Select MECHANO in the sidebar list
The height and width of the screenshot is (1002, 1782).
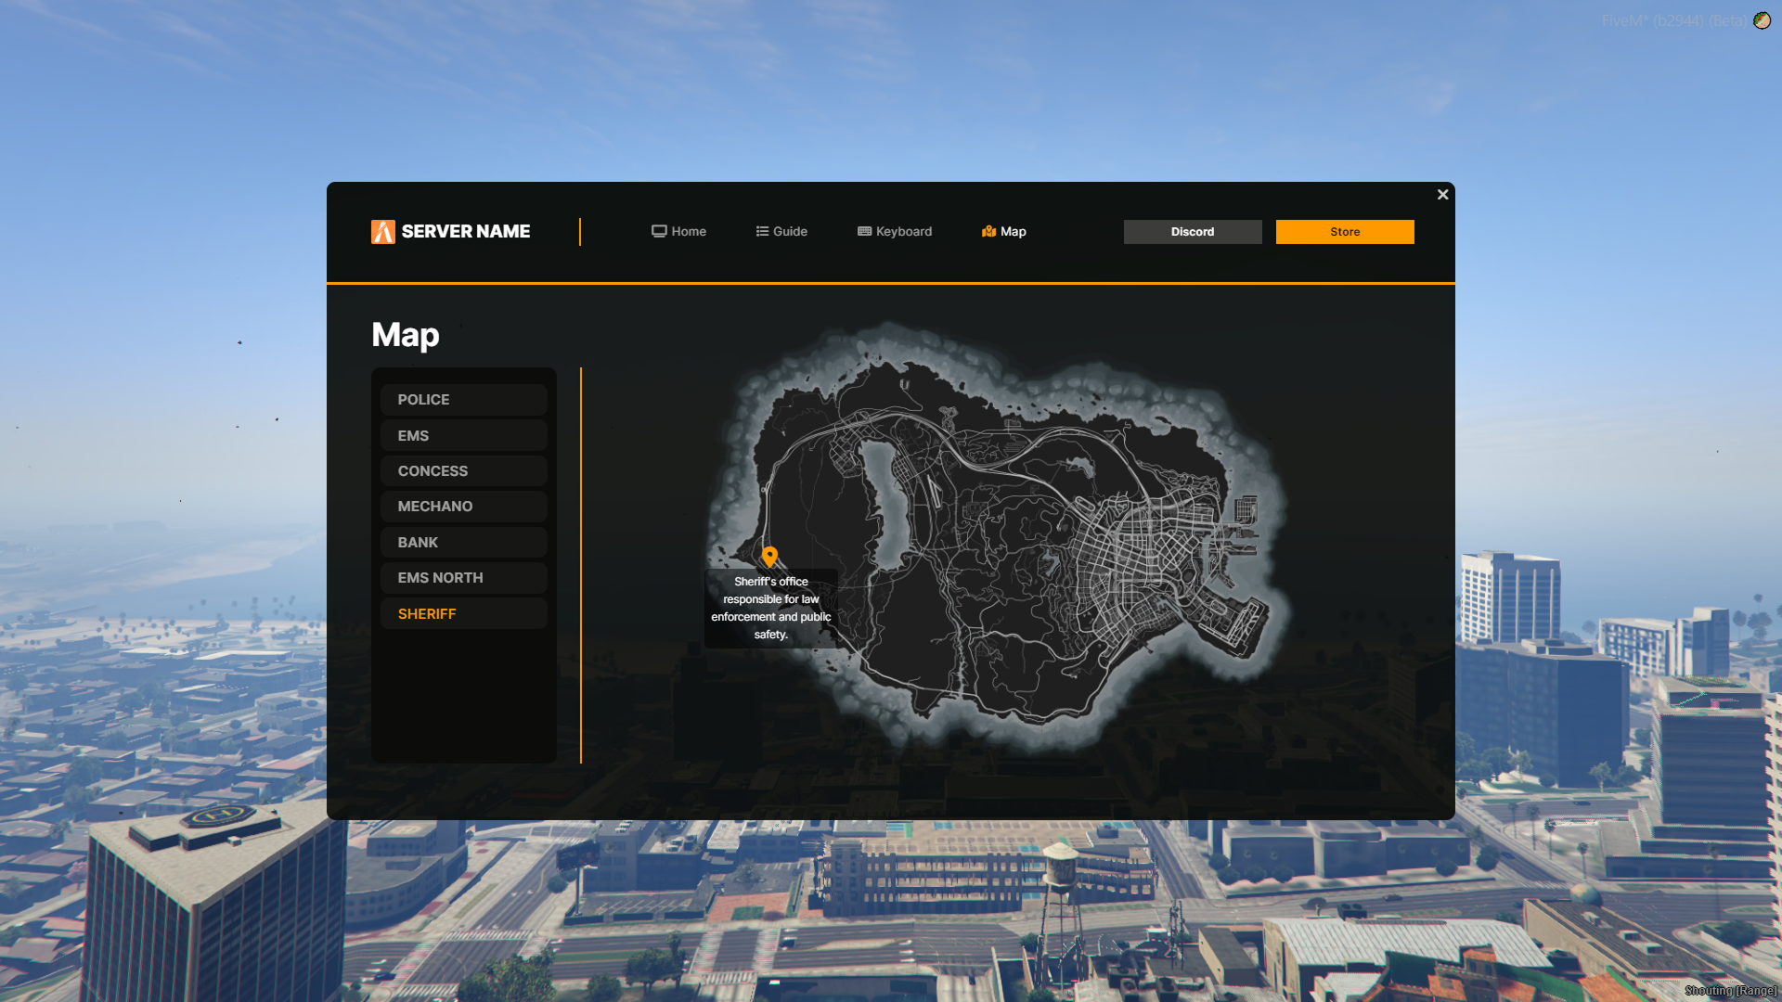click(x=463, y=507)
